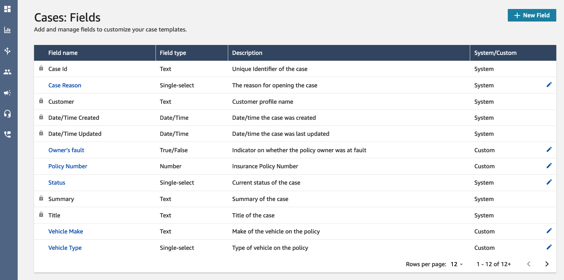This screenshot has height=280, width=564.
Task: Expand the Rows per page dropdown
Action: [456, 264]
